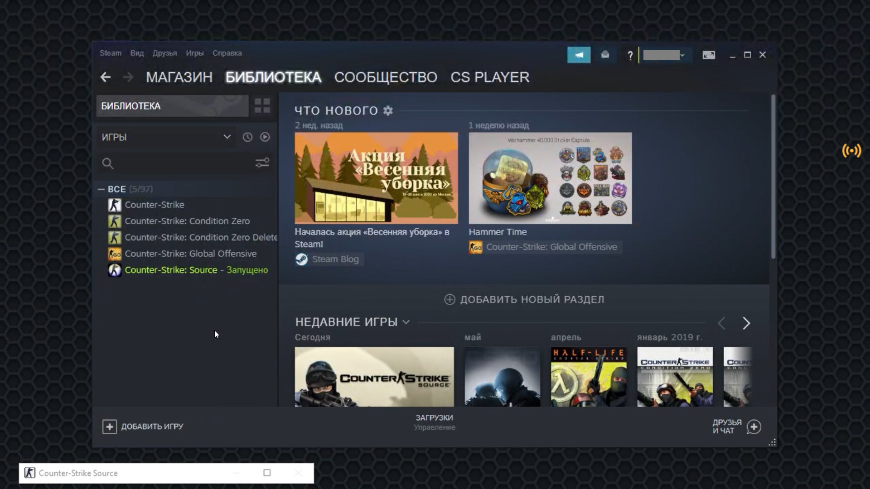The image size is (870, 489).
Task: Click the recent activity clock icon
Action: click(x=247, y=137)
